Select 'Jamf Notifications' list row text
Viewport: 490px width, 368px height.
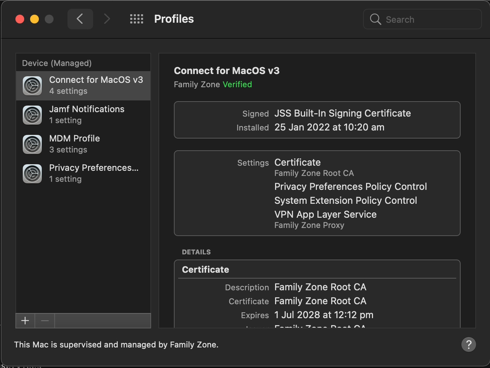(87, 109)
